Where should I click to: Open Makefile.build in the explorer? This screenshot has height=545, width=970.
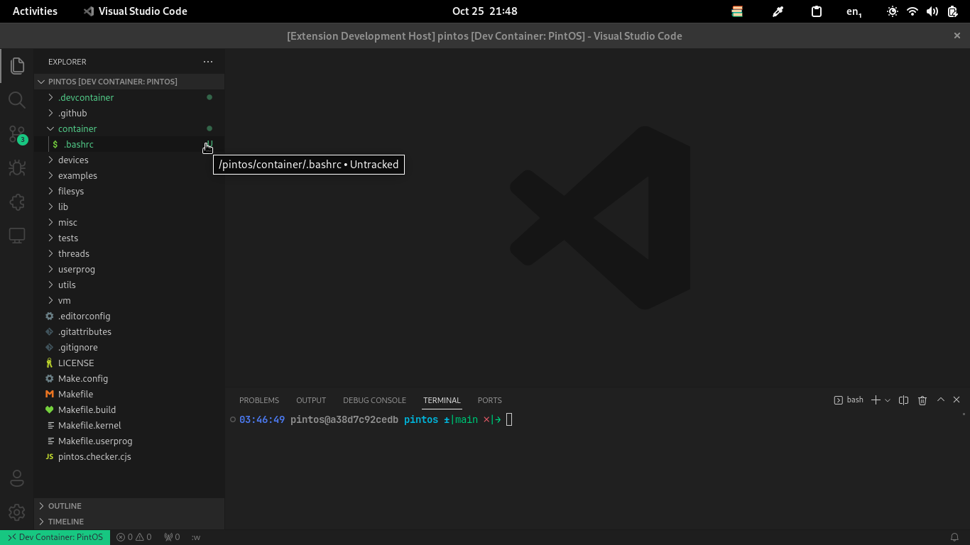point(129,409)
